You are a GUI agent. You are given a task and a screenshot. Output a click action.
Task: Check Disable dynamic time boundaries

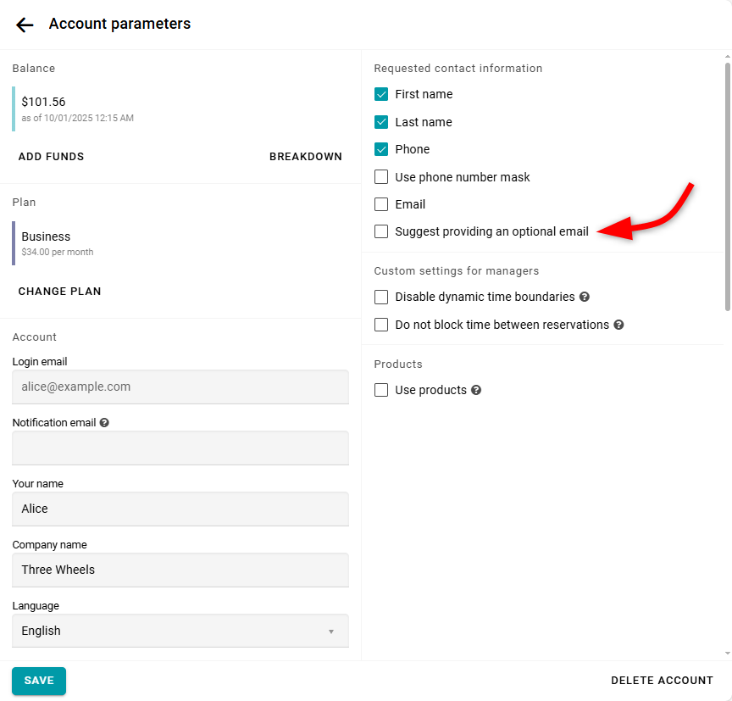coord(381,297)
